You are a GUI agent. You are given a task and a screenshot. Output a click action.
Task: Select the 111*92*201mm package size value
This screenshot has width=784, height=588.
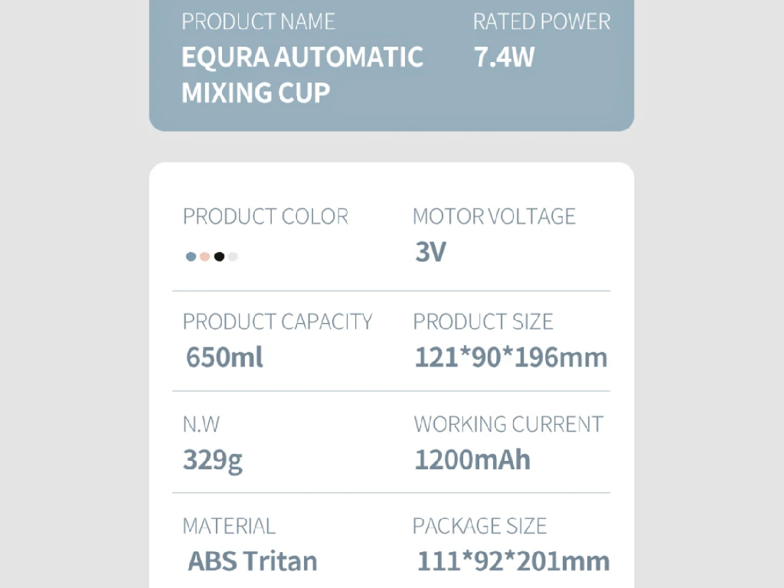(513, 561)
